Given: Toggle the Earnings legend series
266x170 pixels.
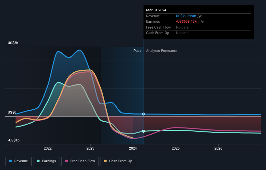Looking at the screenshot, I should point(46,161).
